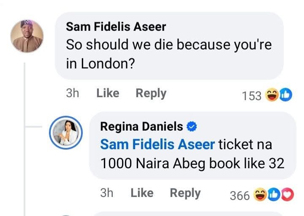This screenshot has height=216, width=304.
Task: Reply to Sam Fidelis Aseer's comment
Action: pos(151,93)
